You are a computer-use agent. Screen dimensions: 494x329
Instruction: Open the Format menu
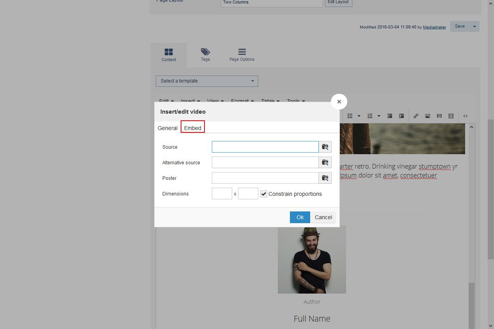[x=242, y=100]
